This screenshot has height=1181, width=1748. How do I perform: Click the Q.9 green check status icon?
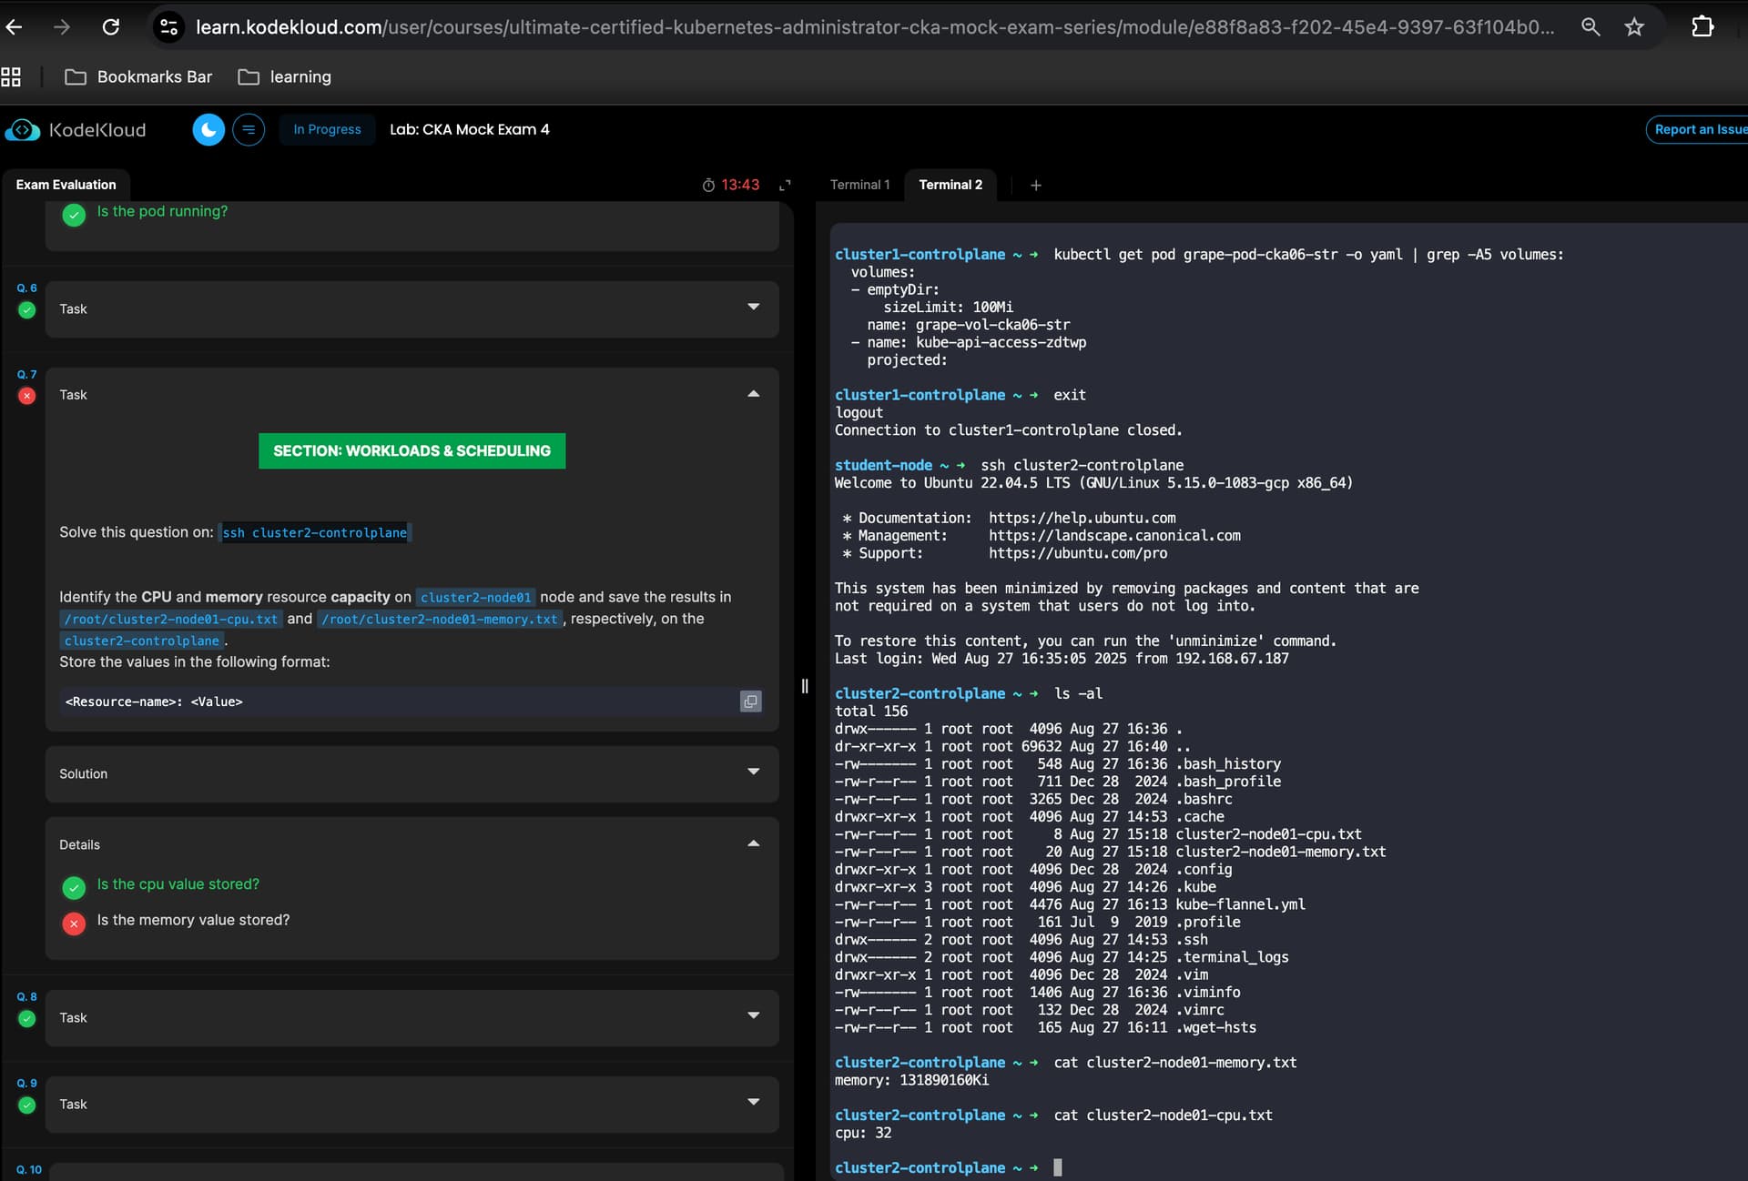(27, 1105)
